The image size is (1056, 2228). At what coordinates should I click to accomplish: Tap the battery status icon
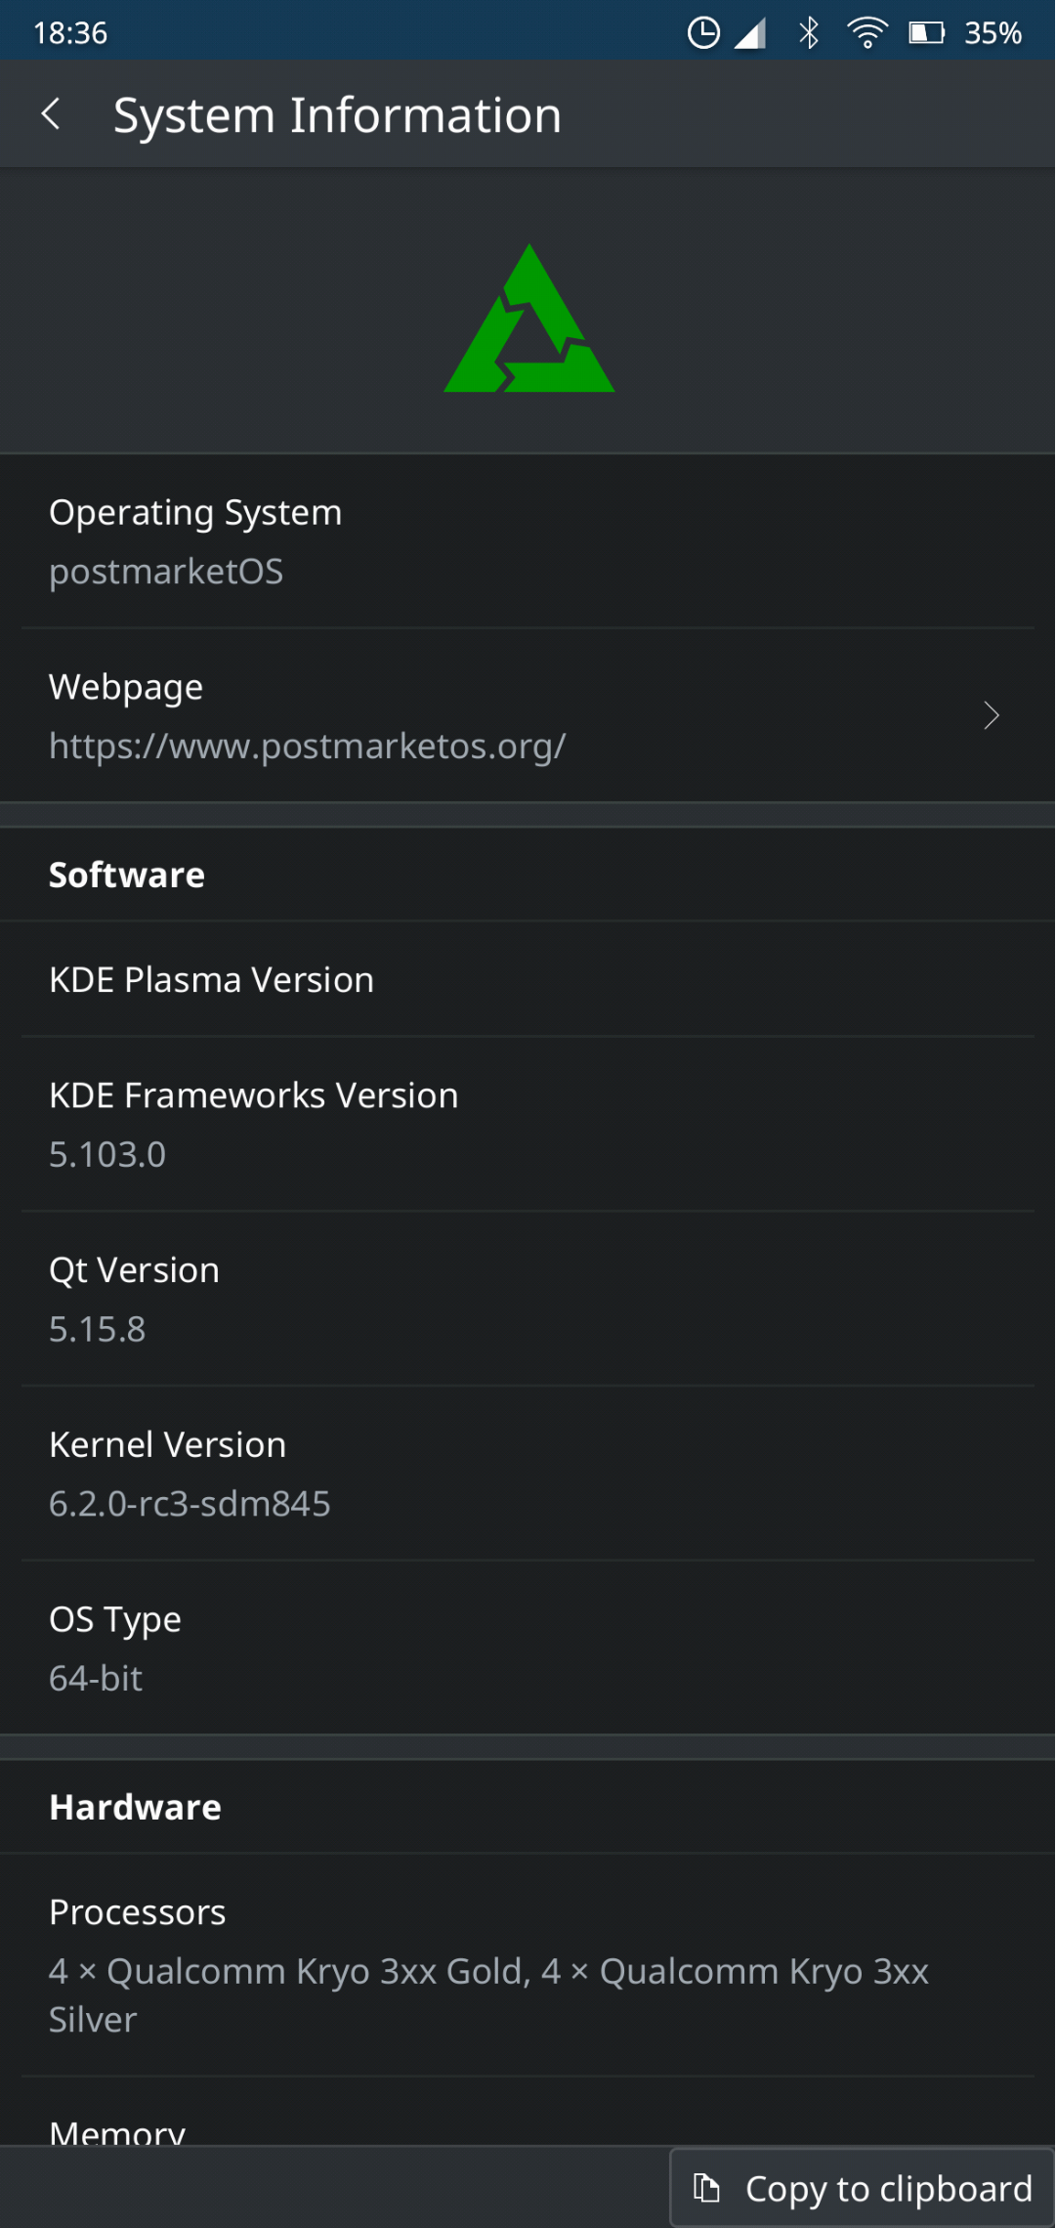coord(926,33)
